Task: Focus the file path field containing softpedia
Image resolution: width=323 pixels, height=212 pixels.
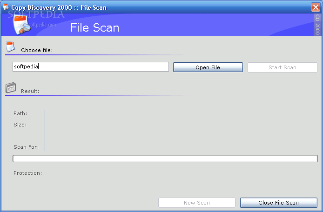Action: (x=91, y=66)
